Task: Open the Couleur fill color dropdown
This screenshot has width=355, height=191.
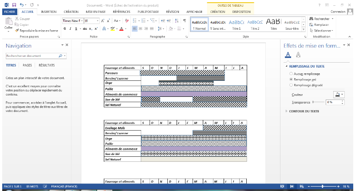Action: [x=339, y=94]
